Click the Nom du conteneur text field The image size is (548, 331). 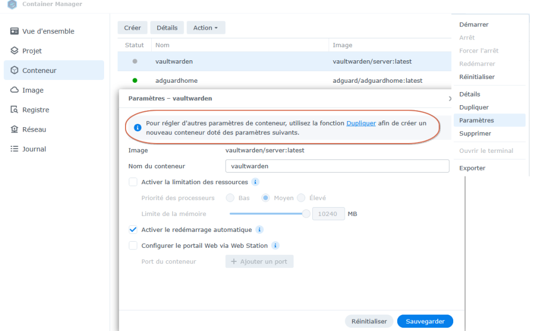[x=337, y=166]
